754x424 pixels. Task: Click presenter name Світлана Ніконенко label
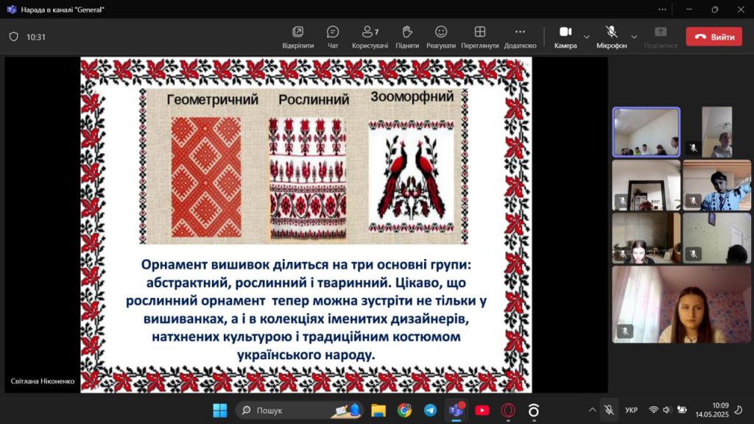click(42, 381)
